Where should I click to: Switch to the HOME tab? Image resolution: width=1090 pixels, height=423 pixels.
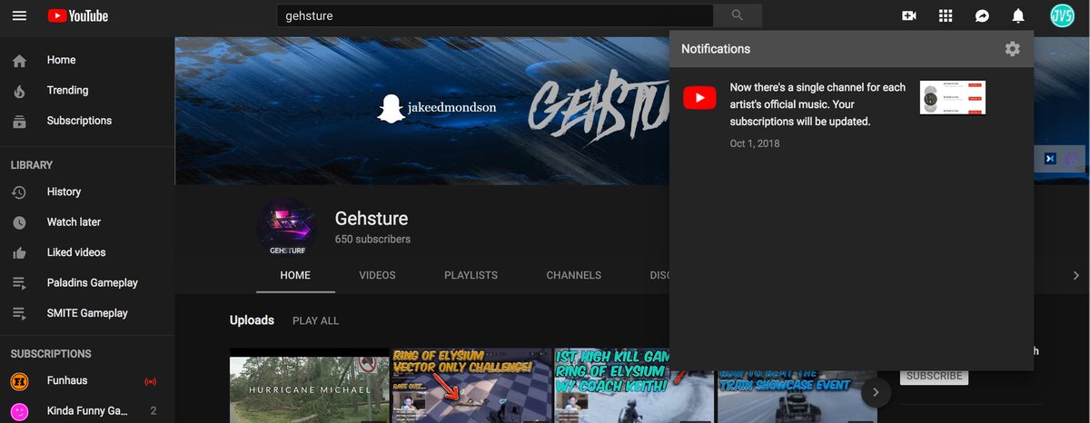pos(295,275)
